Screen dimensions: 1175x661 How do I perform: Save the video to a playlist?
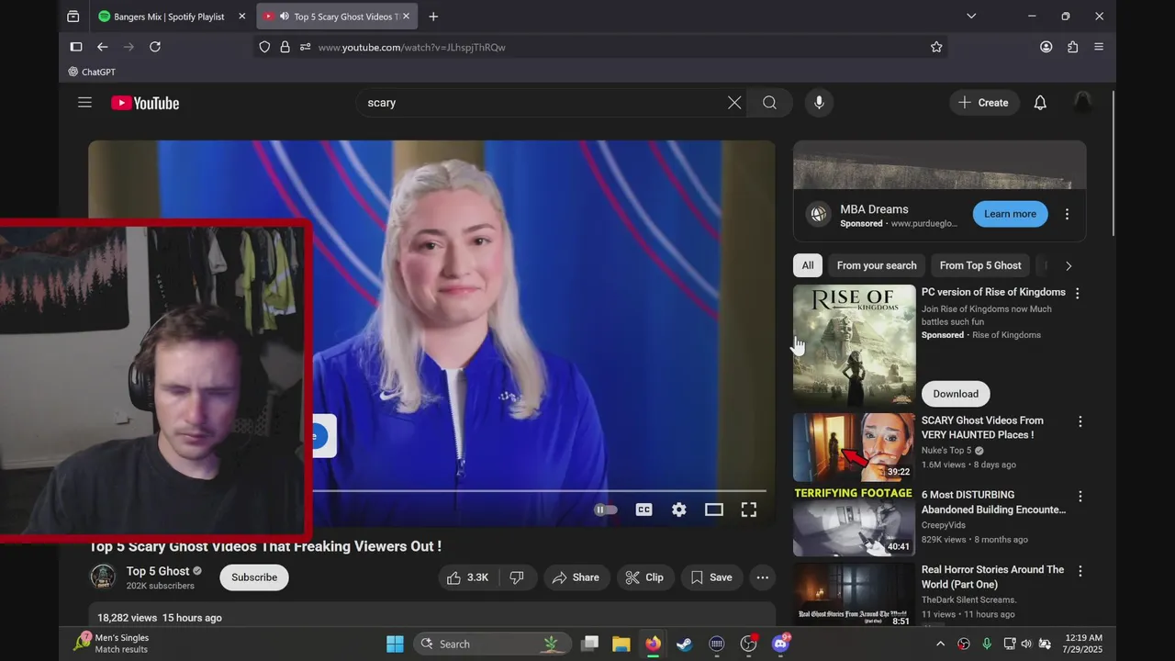tap(711, 577)
